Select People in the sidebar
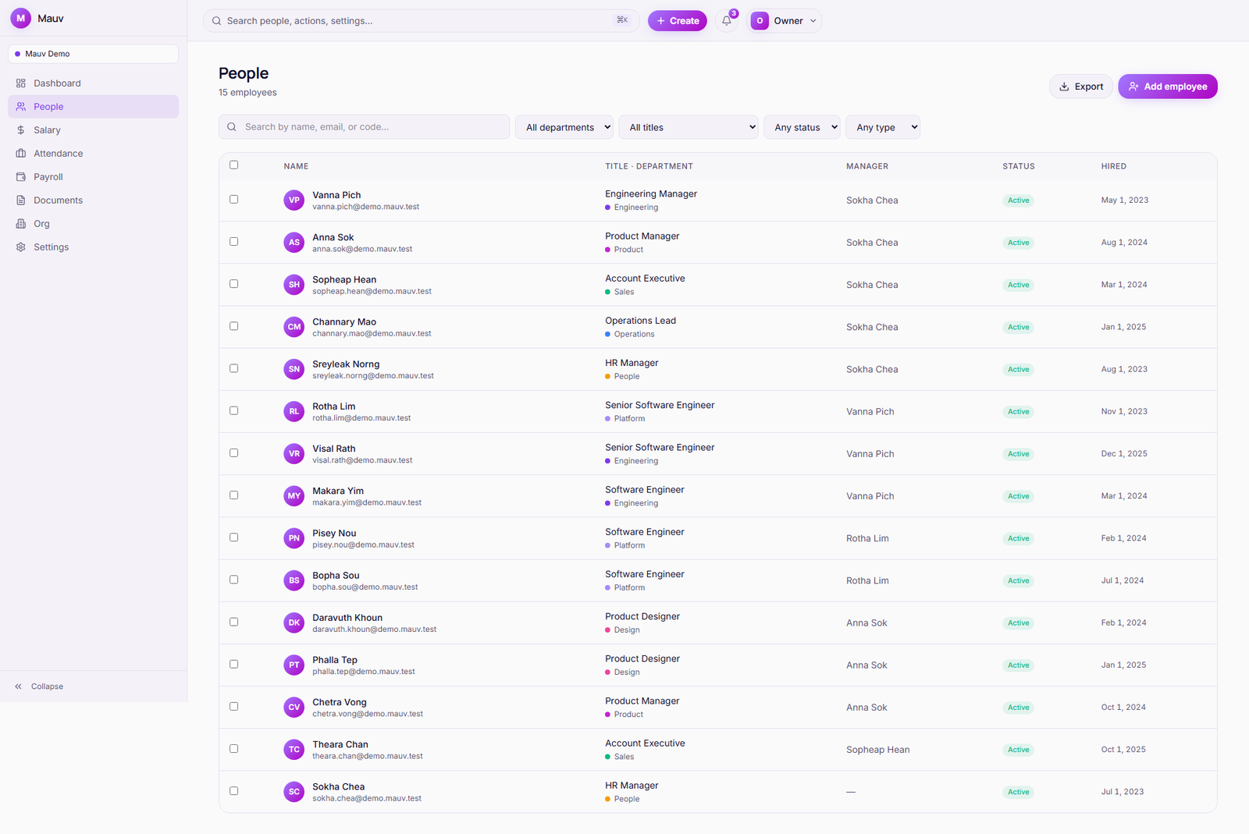The width and height of the screenshot is (1249, 834). (x=93, y=107)
